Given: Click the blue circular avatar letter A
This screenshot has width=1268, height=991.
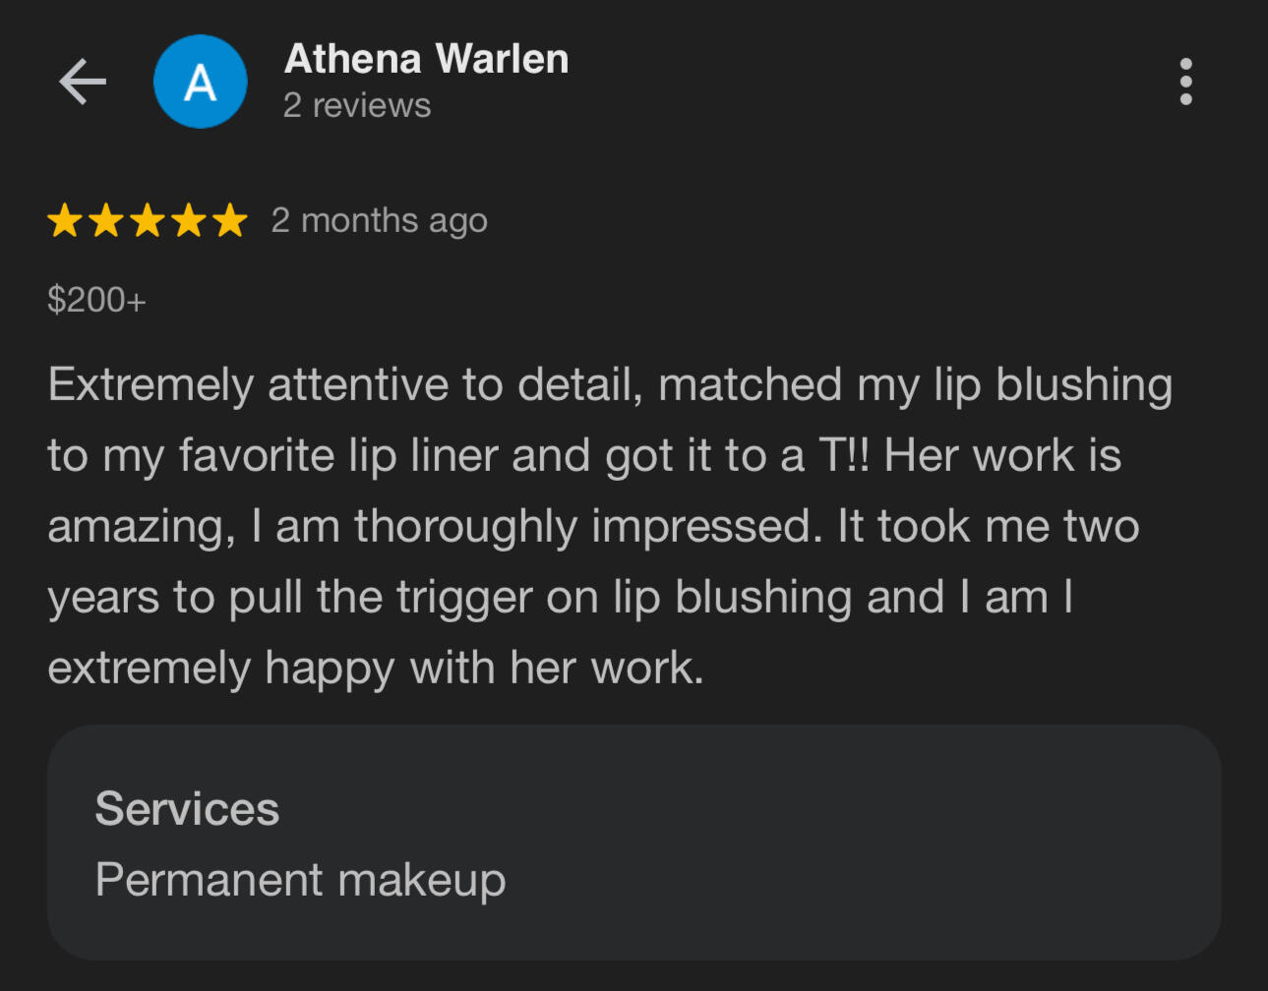Looking at the screenshot, I should [201, 82].
